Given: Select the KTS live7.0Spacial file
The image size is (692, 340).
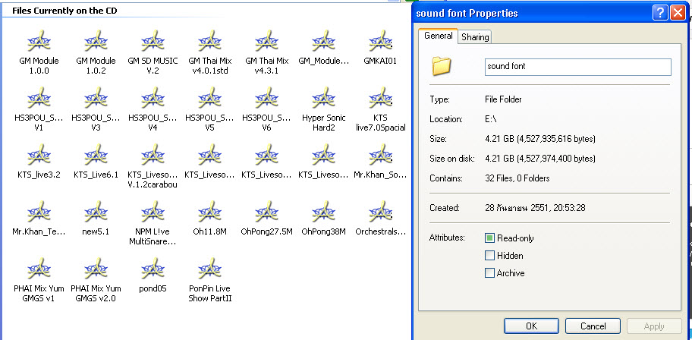Looking at the screenshot, I should pos(380,110).
